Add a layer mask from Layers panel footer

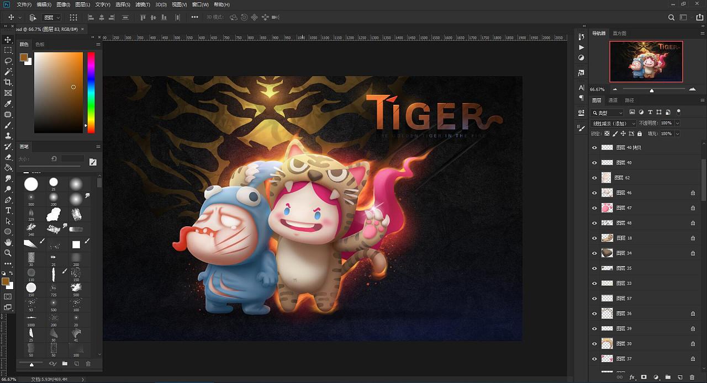pos(643,377)
